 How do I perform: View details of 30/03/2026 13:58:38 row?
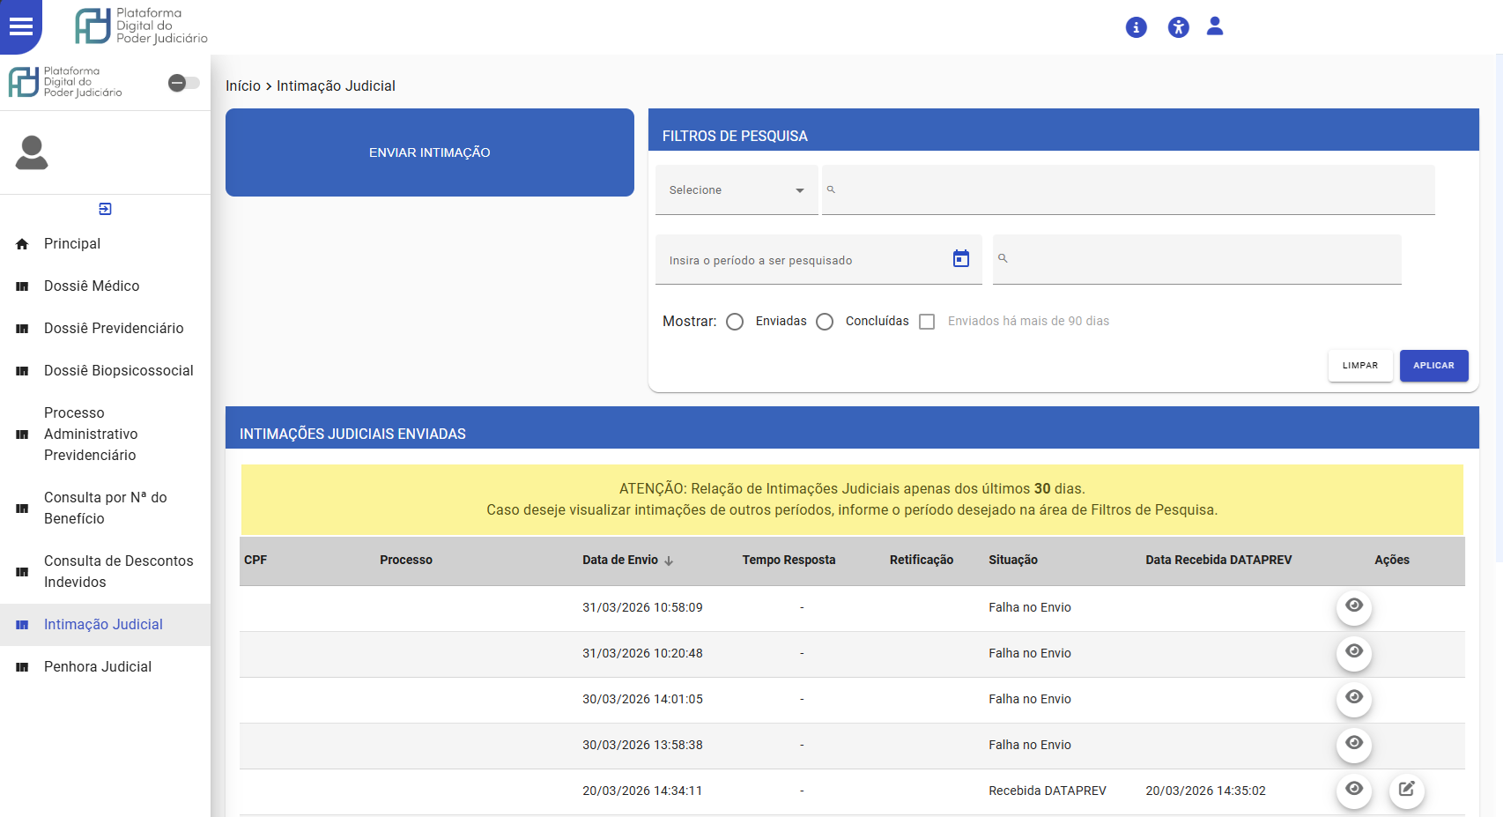click(1354, 744)
